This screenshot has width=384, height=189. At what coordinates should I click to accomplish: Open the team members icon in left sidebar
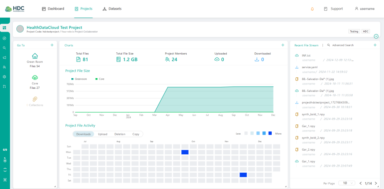coord(4,67)
